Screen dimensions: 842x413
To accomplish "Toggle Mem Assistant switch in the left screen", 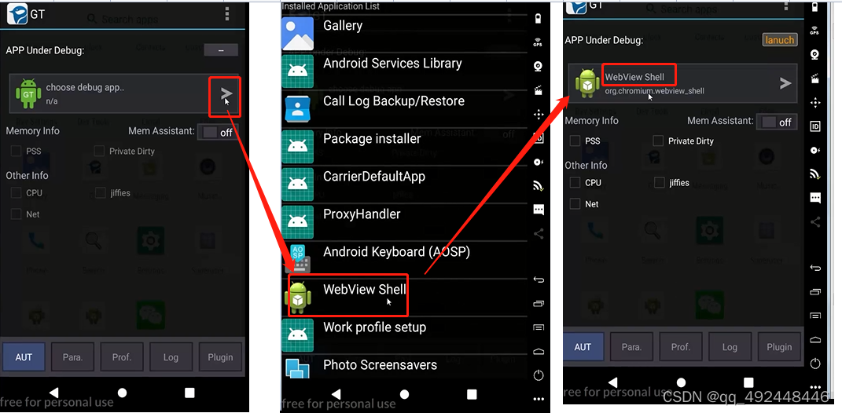I will [x=218, y=132].
